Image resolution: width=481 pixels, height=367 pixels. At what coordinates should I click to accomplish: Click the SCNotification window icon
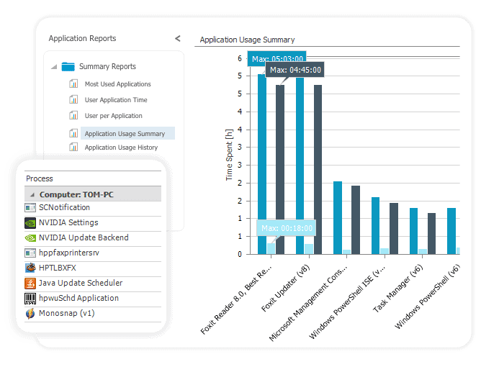(x=30, y=208)
